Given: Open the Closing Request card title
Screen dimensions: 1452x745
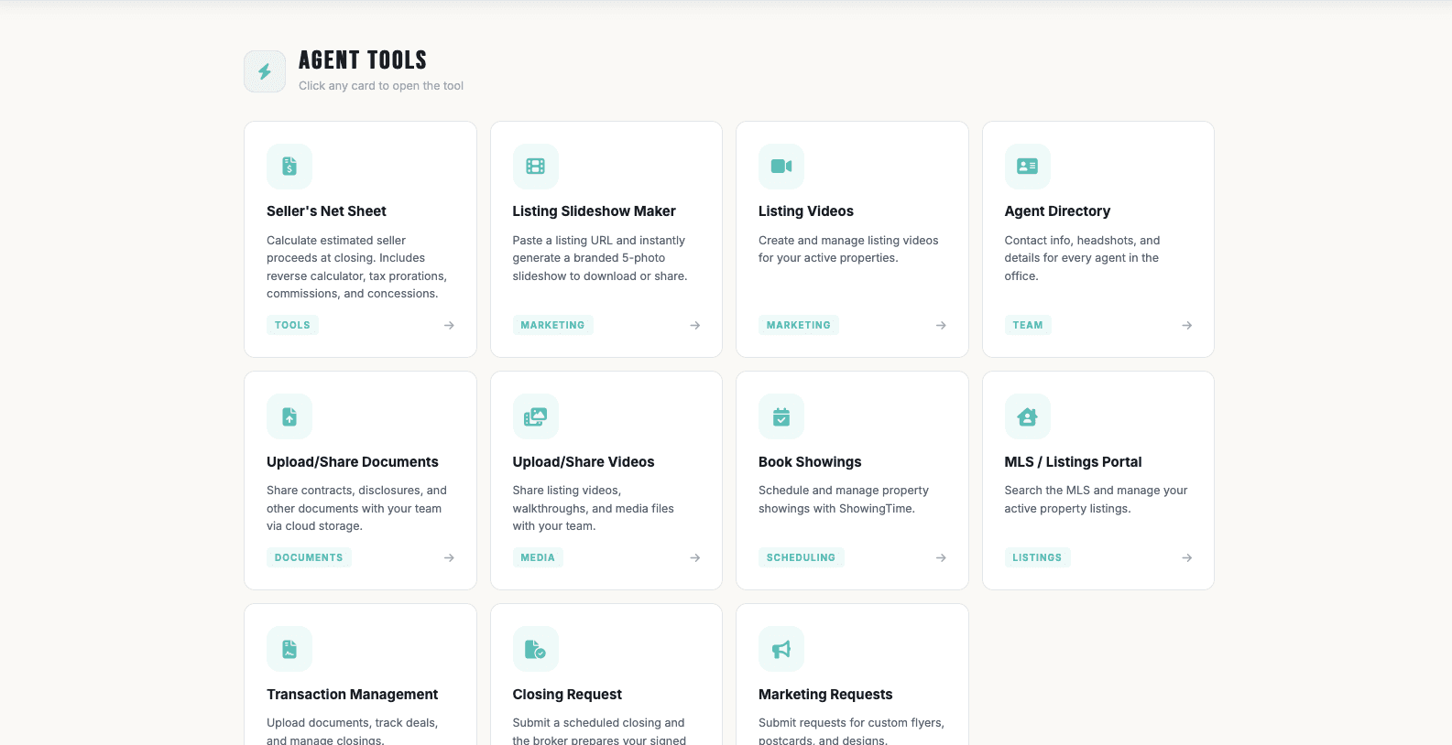Looking at the screenshot, I should (567, 695).
